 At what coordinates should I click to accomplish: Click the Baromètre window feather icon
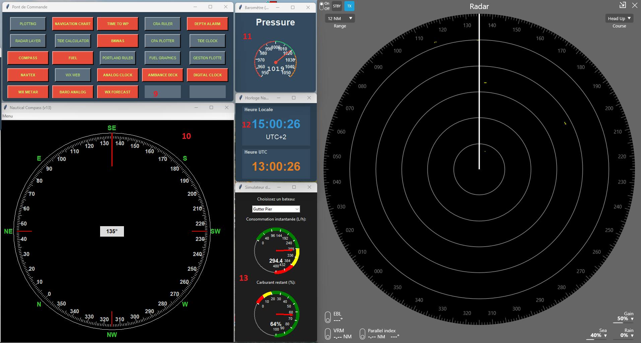pos(240,7)
